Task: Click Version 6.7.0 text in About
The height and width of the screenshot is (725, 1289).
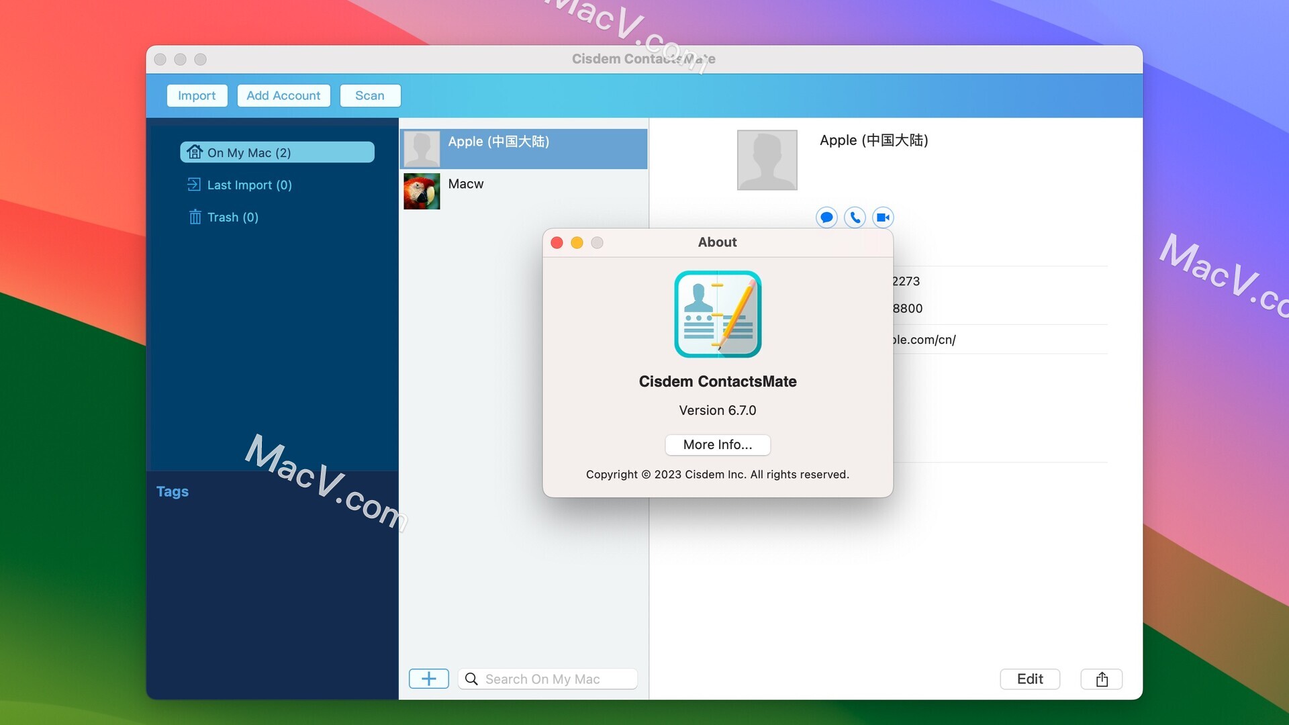Action: [718, 410]
